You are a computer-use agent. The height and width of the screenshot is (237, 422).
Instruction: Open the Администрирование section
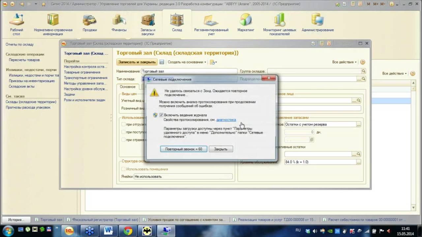click(317, 23)
